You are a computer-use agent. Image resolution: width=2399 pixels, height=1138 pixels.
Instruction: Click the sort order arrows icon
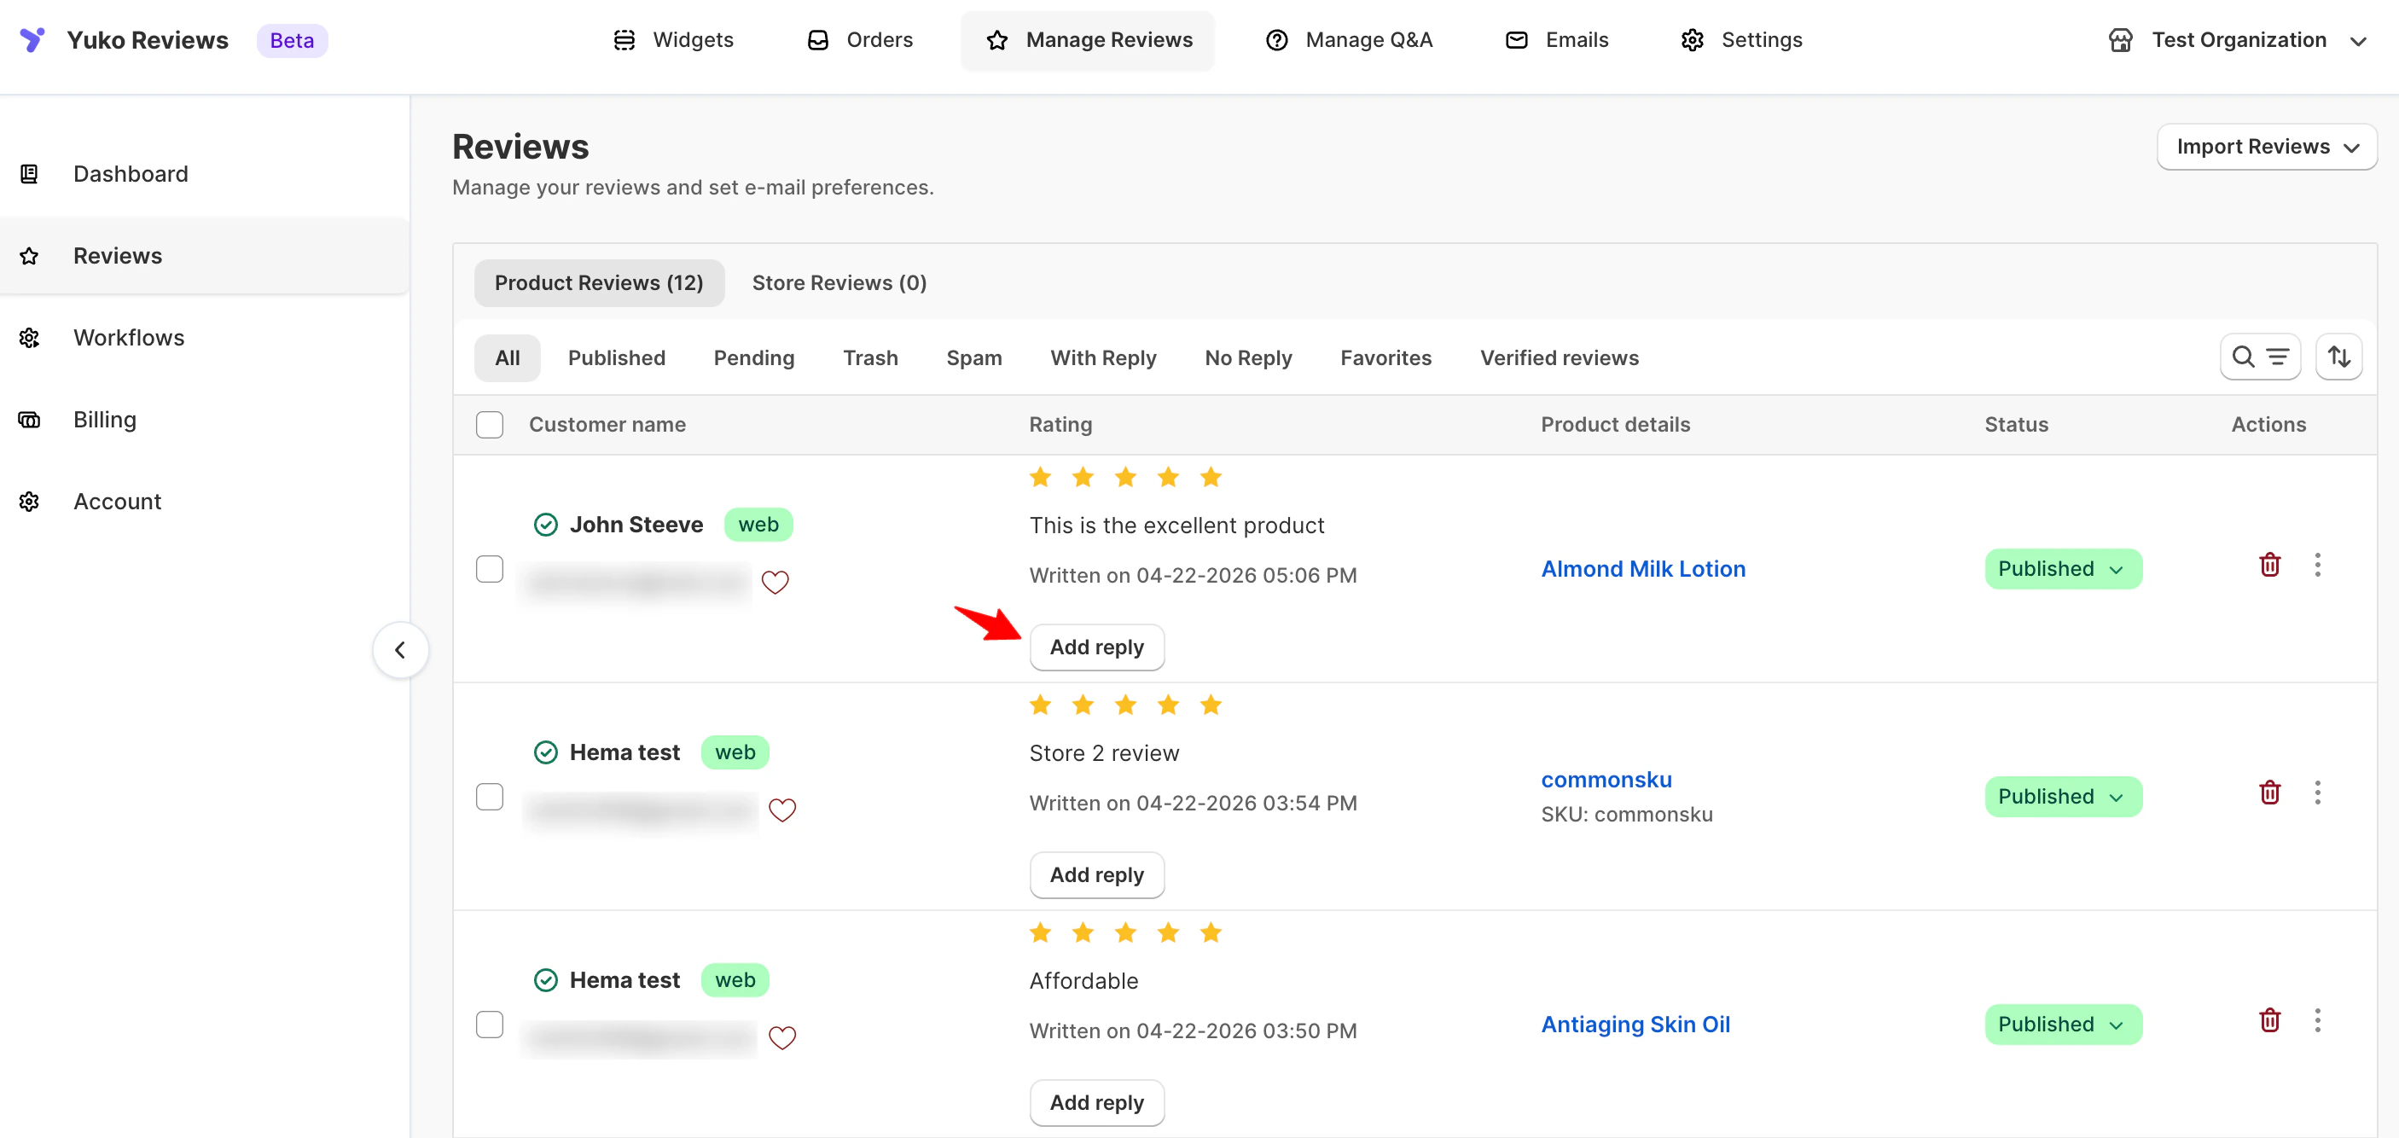2338,357
